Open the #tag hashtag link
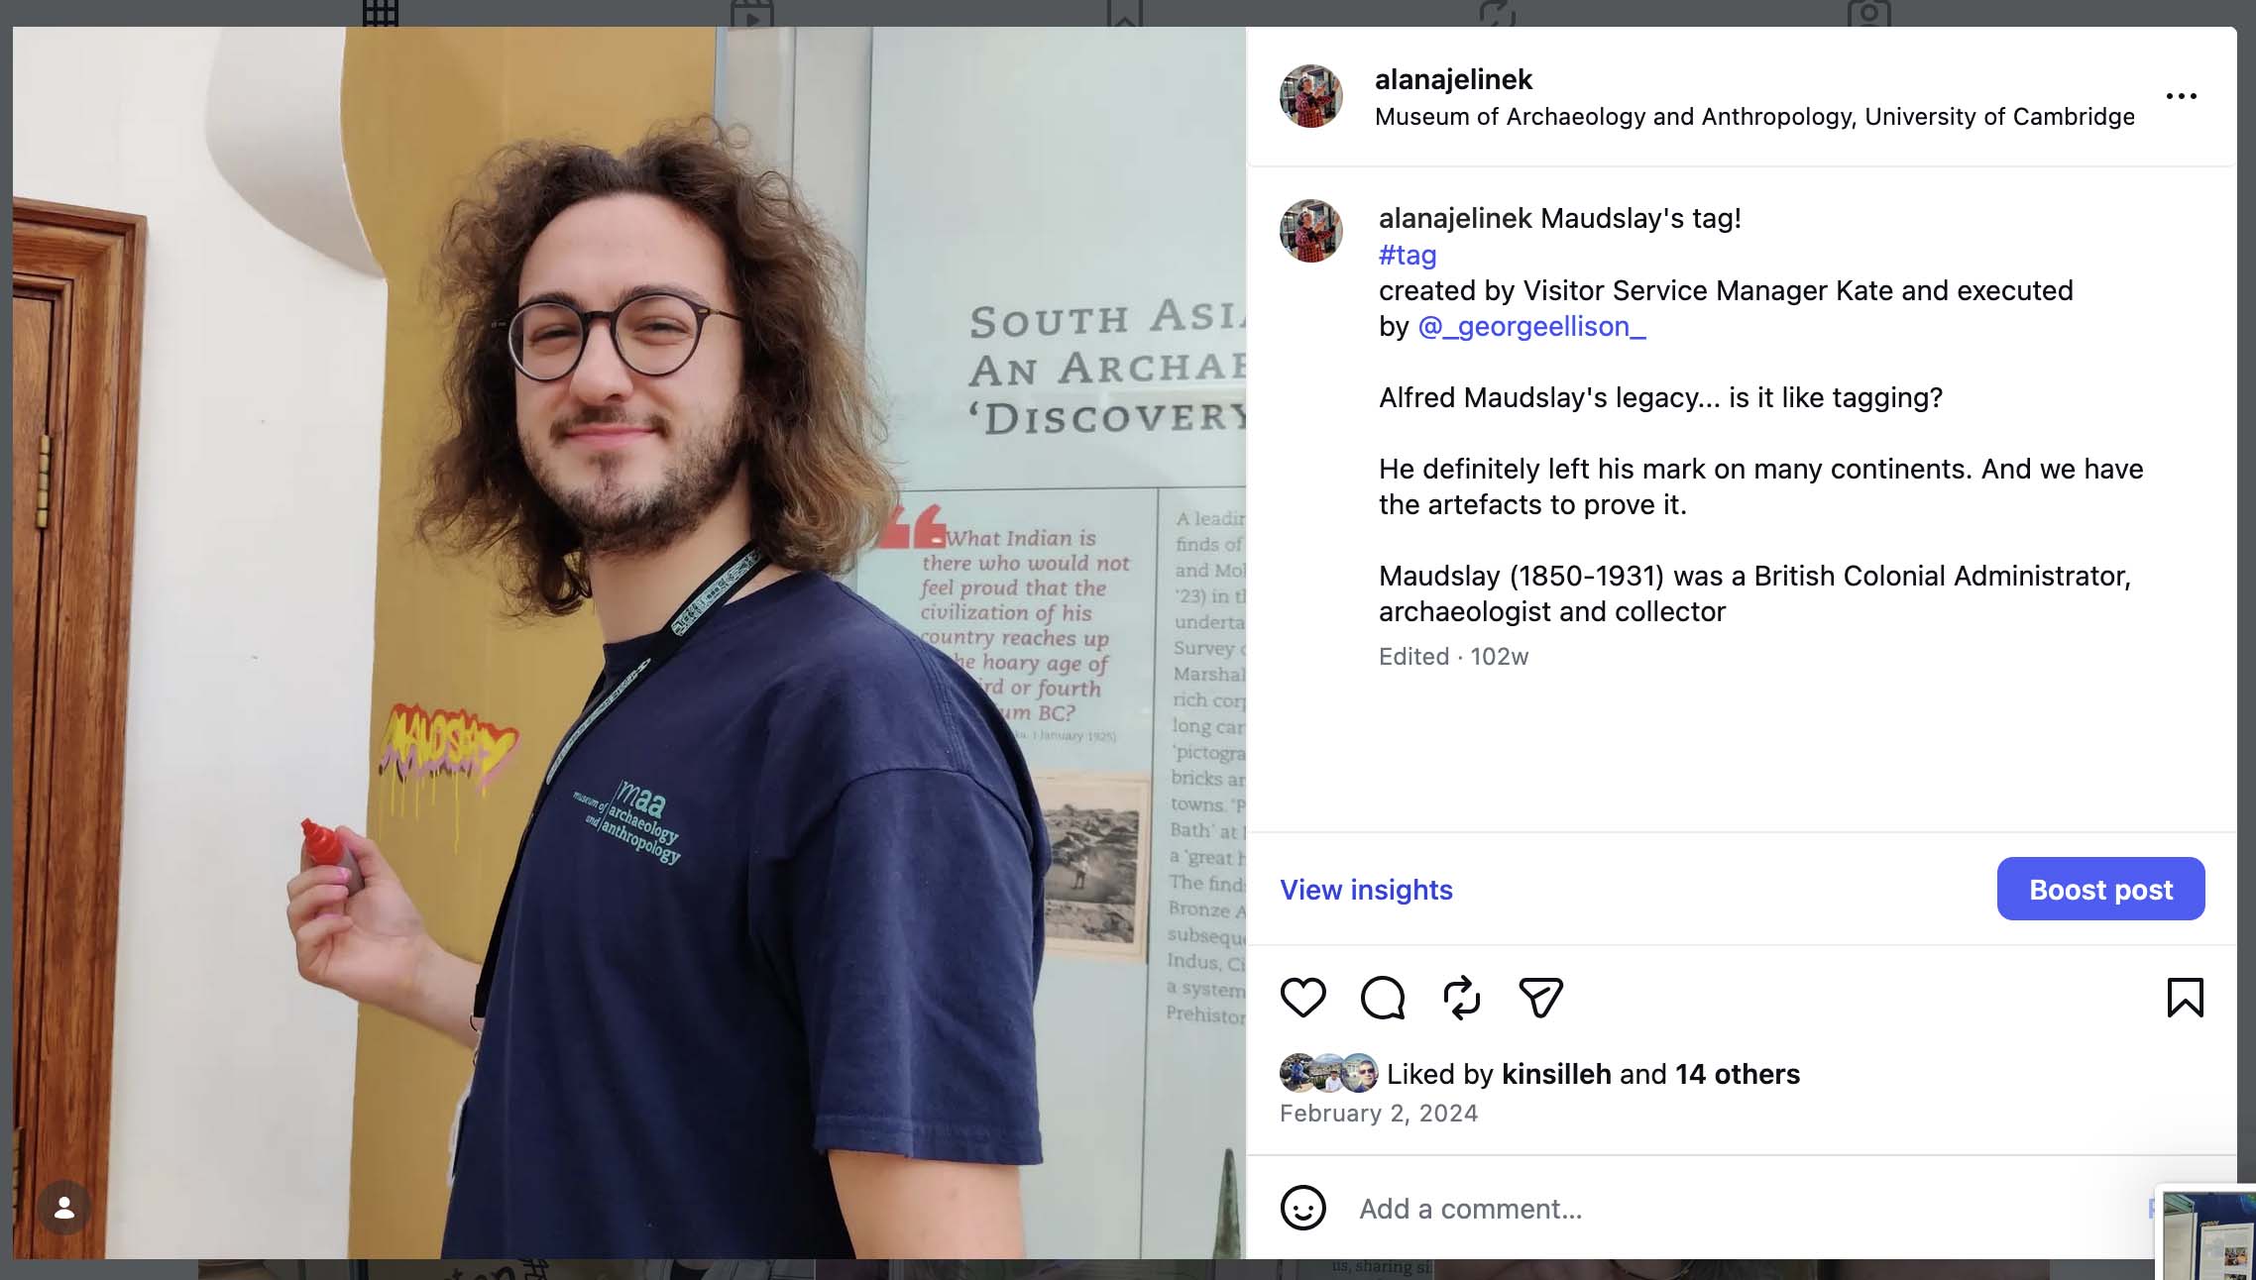2256x1280 pixels. click(1407, 255)
